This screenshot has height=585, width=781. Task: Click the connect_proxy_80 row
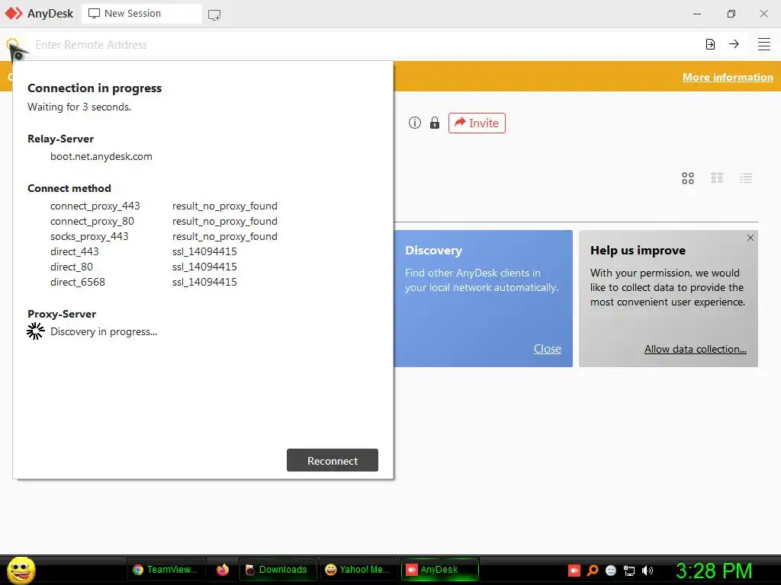(164, 222)
